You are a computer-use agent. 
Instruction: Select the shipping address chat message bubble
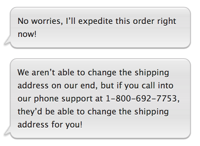point(100,98)
